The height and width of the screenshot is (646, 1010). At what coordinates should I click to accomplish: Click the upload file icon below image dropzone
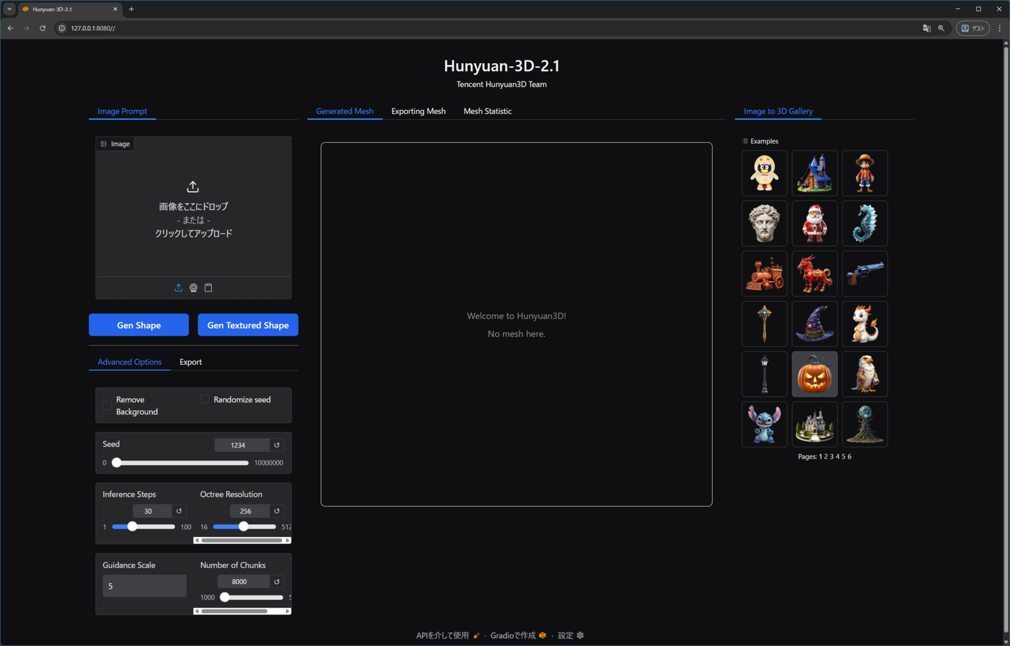[x=179, y=288]
